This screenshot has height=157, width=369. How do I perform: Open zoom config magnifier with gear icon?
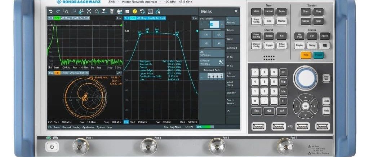(x=81, y=11)
